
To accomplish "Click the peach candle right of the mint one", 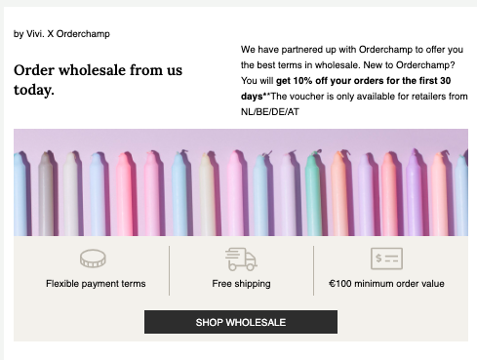I will 339,194.
